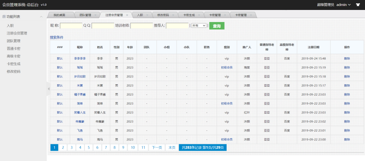Collapse the 功能列表 sidebar section

pyautogui.click(x=41, y=17)
